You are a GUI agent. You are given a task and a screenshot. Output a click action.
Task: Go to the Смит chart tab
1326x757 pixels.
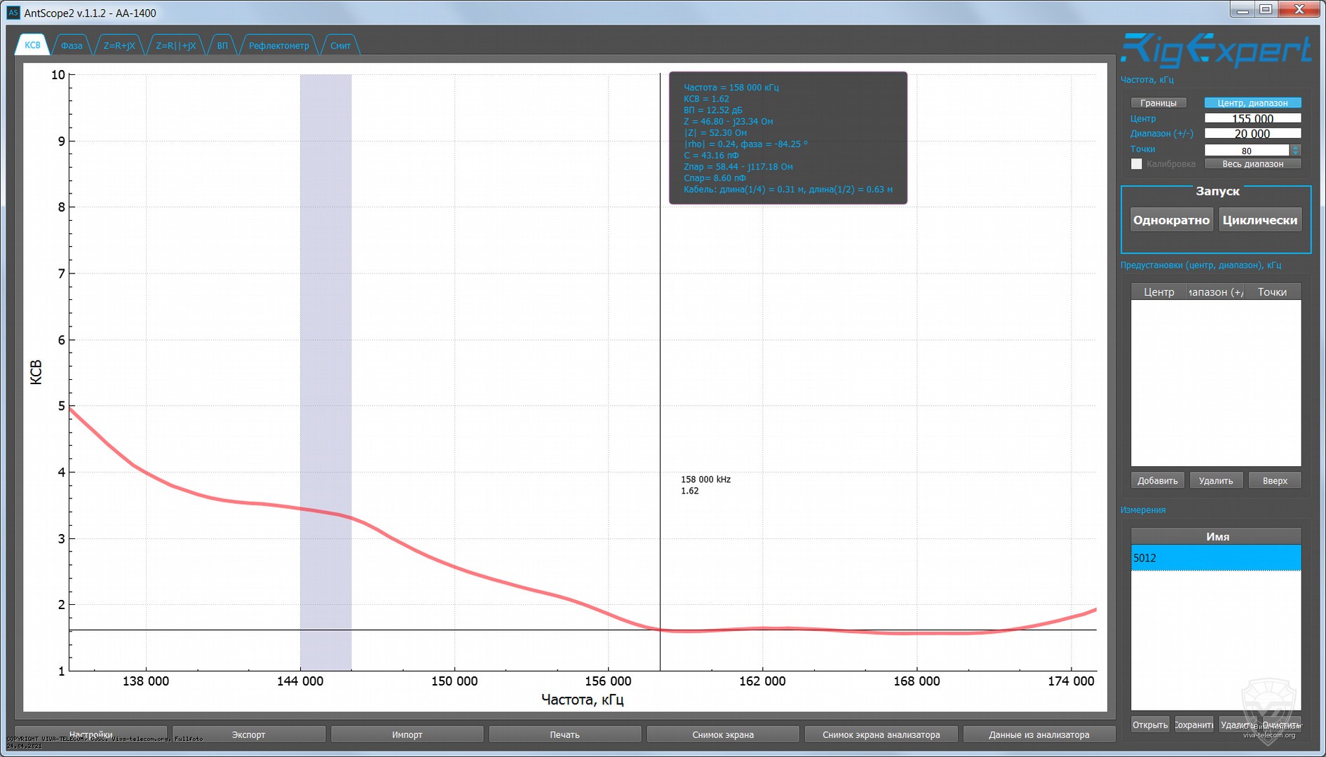point(340,46)
